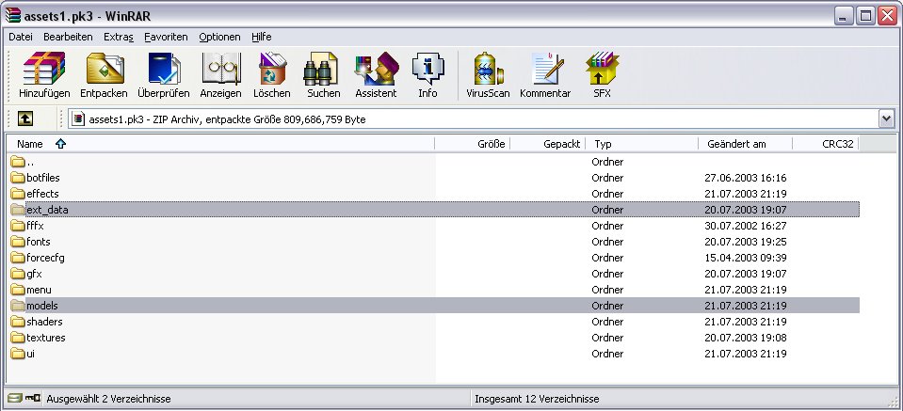Launch the Assistent wizard
Screen dimensions: 903x411
click(376, 75)
